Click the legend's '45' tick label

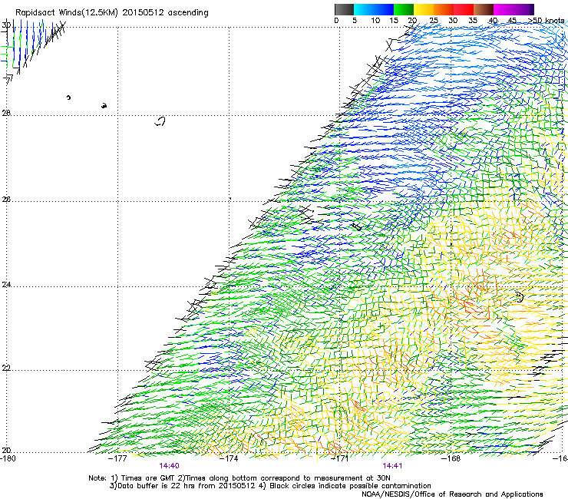point(512,20)
